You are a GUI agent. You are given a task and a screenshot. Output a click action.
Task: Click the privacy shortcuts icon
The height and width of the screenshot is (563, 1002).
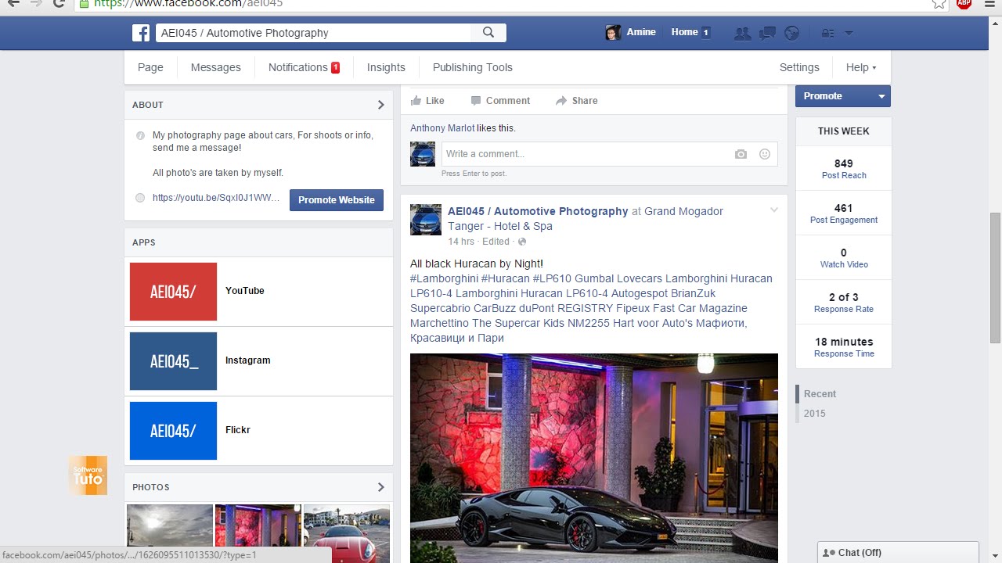tap(827, 33)
